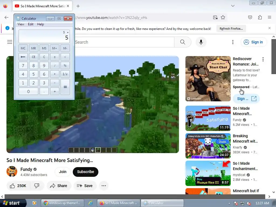The height and width of the screenshot is (207, 276).
Task: Click the calculator 0 key
Action: pyautogui.click(x=28, y=91)
